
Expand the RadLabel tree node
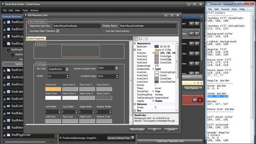click(x=4, y=92)
